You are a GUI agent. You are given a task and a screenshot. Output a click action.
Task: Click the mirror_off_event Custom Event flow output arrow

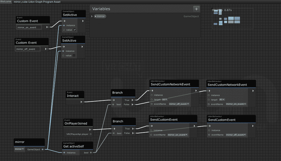tap(46, 49)
